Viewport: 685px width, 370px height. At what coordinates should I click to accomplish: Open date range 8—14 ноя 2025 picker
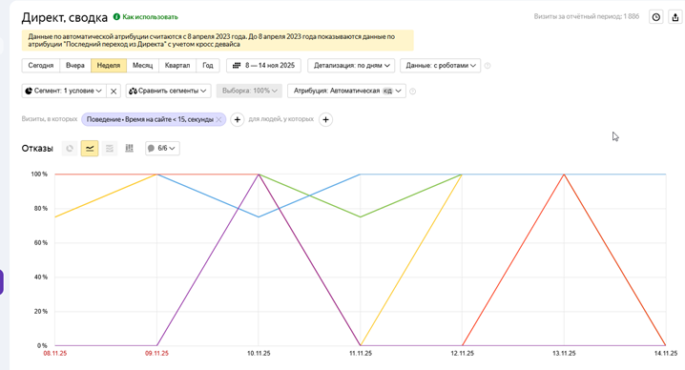[x=264, y=66]
